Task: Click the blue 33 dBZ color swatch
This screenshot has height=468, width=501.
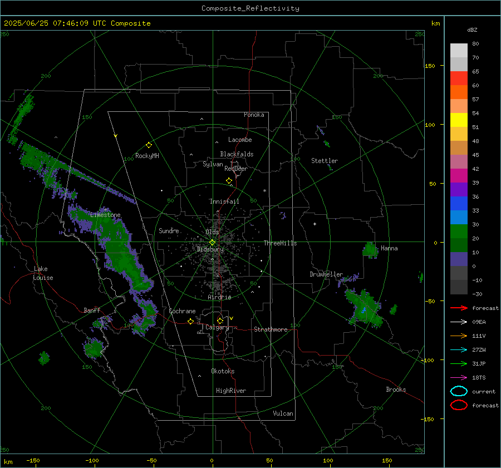Action: pos(459,203)
